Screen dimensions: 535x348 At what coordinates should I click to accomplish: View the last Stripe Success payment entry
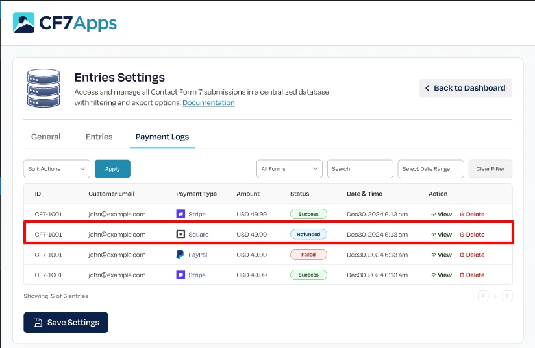click(x=442, y=275)
